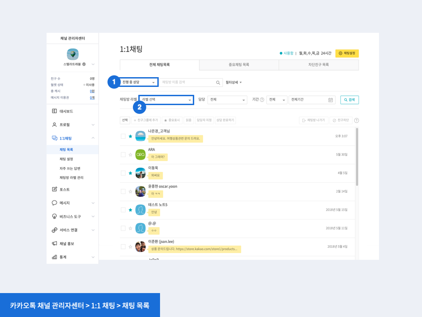The height and width of the screenshot is (317, 422).
Task: Click the 비즈니스 도구 lightbulb icon
Action: 55,216
